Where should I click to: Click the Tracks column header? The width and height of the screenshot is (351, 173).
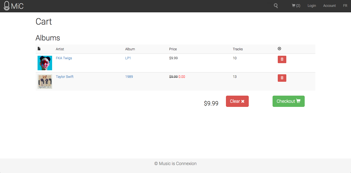click(238, 49)
